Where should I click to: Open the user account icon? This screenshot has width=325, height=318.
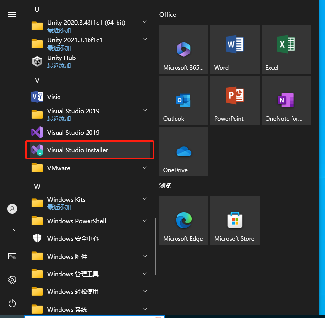(x=12, y=209)
